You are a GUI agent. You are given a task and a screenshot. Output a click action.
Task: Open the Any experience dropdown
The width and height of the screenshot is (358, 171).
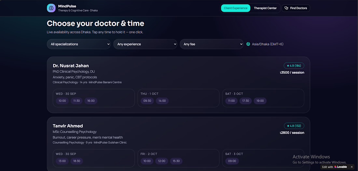(145, 44)
